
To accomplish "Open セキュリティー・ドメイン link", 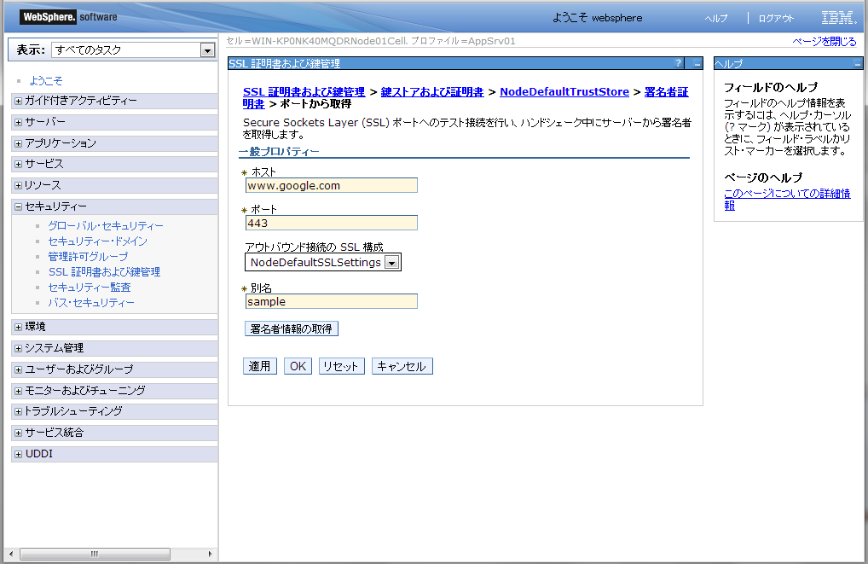I will pos(97,241).
